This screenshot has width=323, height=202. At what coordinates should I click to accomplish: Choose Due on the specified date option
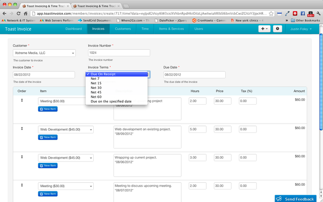[x=111, y=101]
